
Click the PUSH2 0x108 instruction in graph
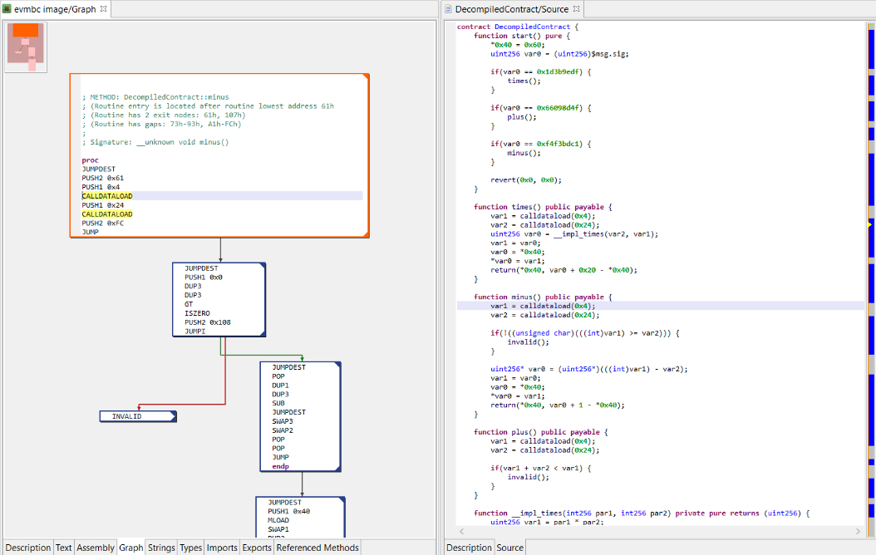point(207,322)
